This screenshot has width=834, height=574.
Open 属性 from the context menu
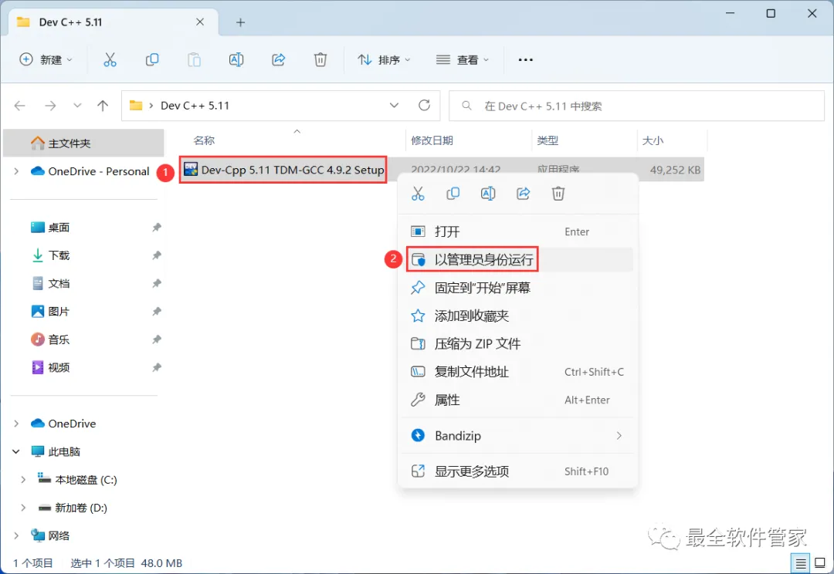click(x=517, y=400)
